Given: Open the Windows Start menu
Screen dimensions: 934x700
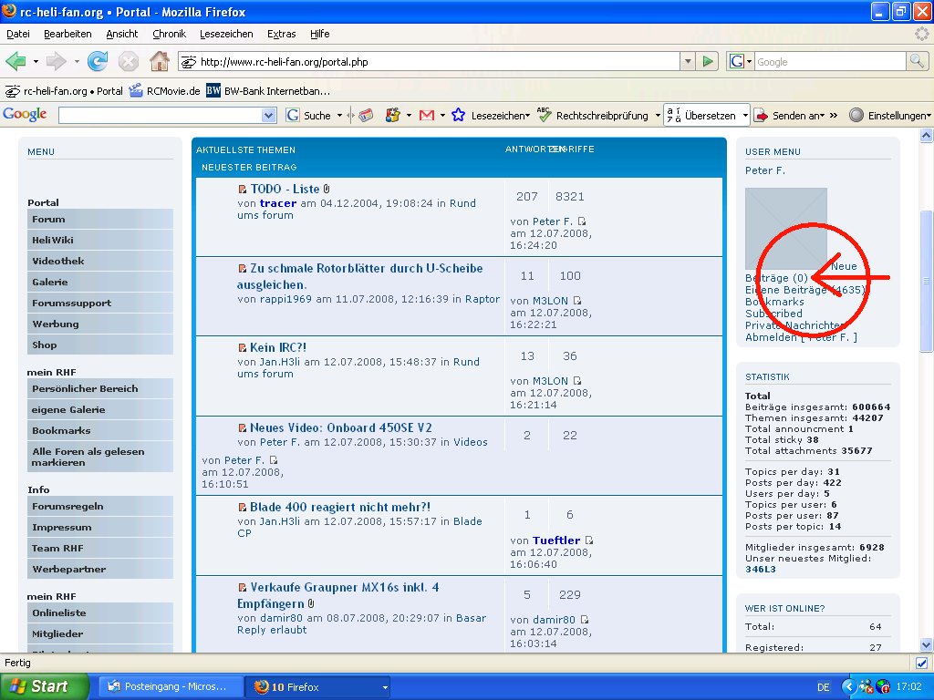Looking at the screenshot, I should (45, 687).
